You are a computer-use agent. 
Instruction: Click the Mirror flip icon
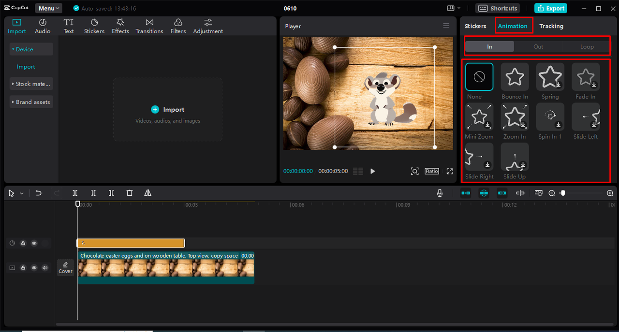click(148, 193)
